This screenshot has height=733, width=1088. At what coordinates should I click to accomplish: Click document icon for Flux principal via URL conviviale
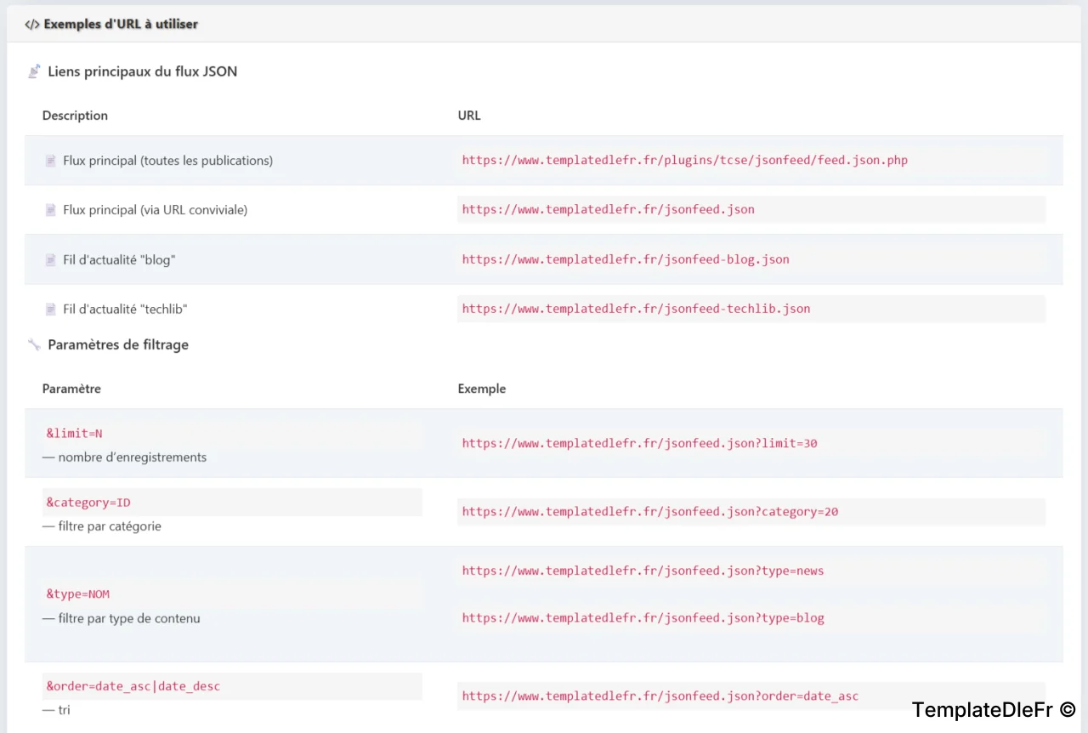pos(51,210)
